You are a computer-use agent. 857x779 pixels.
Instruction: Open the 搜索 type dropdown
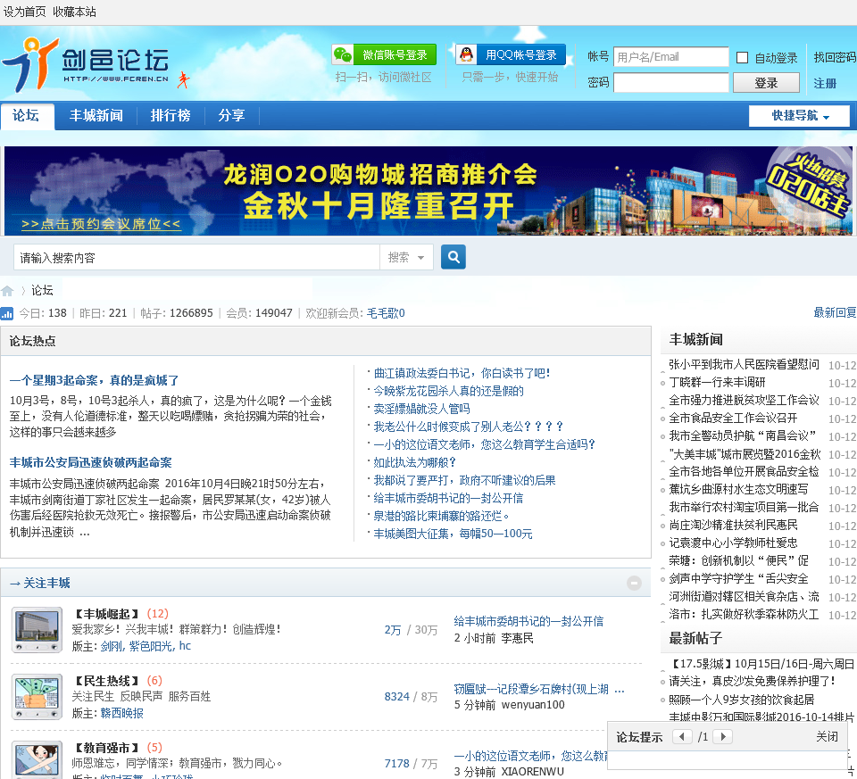coord(406,257)
